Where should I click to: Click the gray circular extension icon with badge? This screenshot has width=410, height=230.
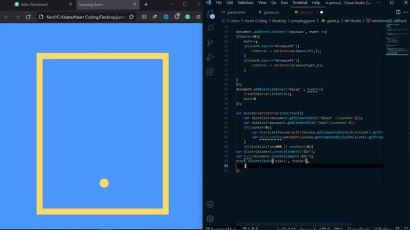click(177, 16)
